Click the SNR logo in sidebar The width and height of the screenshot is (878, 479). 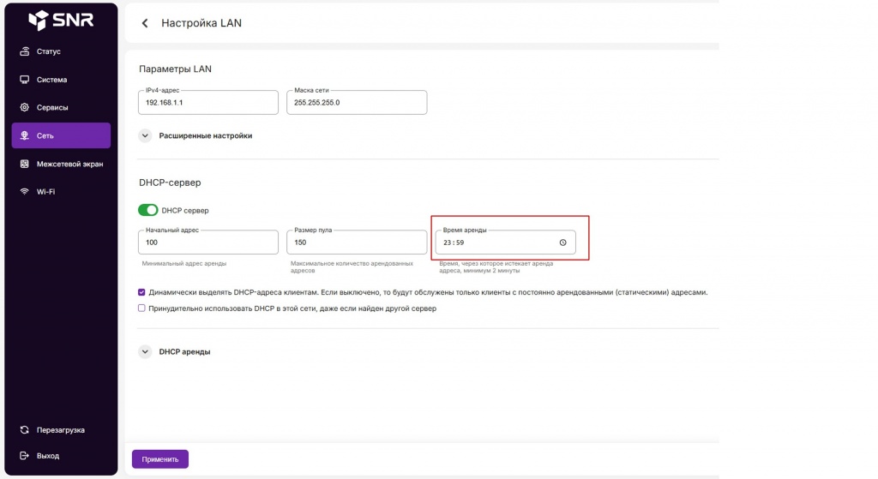click(x=60, y=21)
